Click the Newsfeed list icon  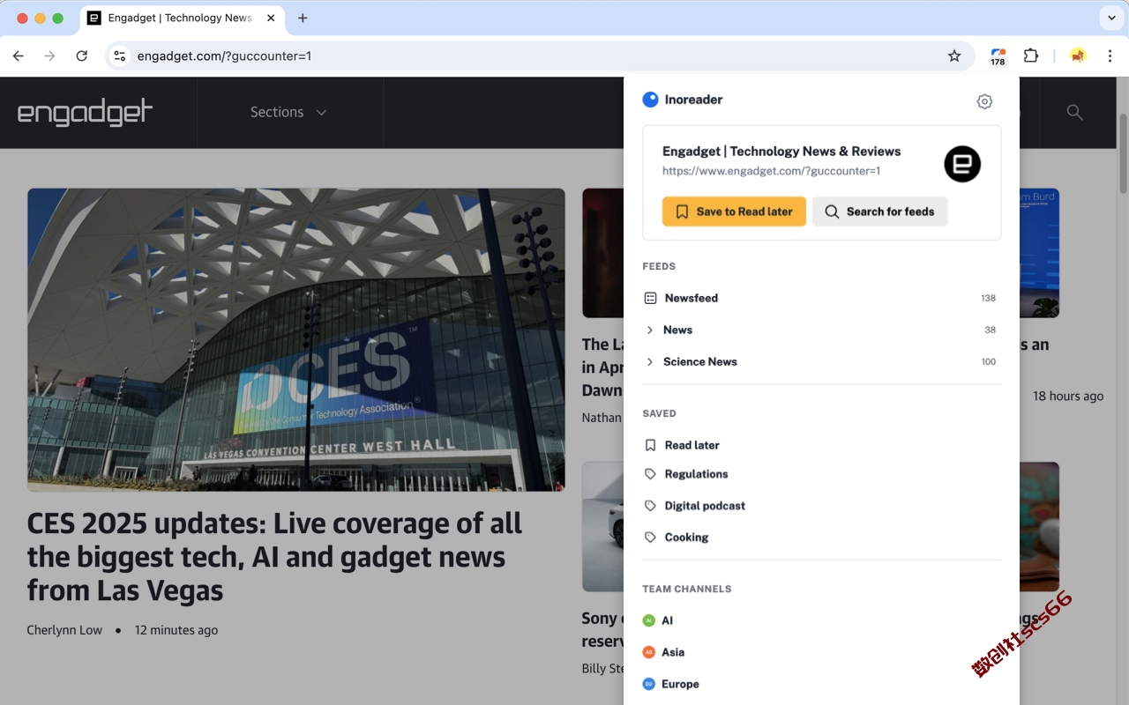[650, 298]
